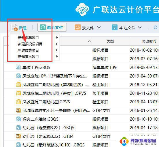Click the 新建 new file icon
Image resolution: width=159 pixels, height=147 pixels.
pyautogui.click(x=14, y=27)
